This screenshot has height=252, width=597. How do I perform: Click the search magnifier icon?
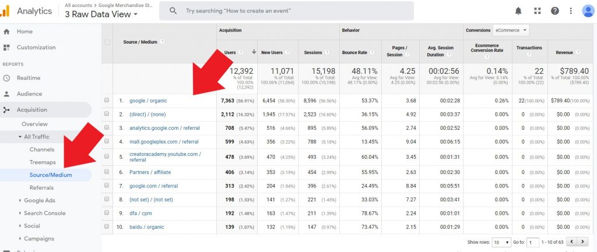pyautogui.click(x=173, y=11)
